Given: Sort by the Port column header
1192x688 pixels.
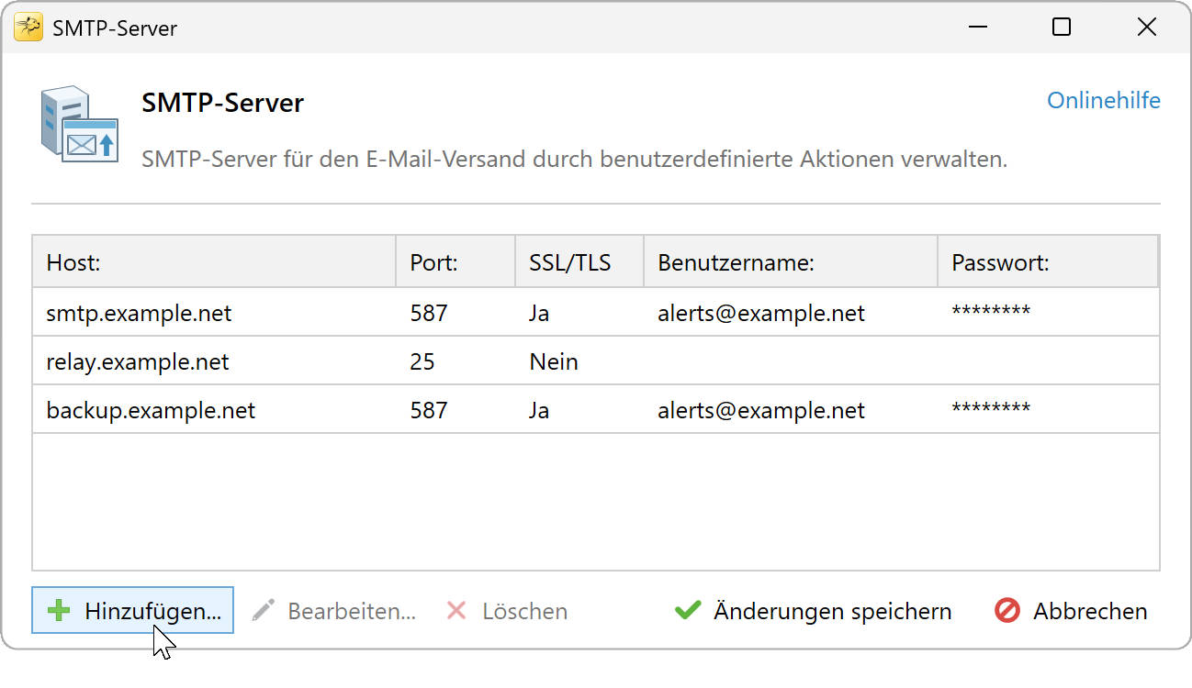Looking at the screenshot, I should click(455, 263).
